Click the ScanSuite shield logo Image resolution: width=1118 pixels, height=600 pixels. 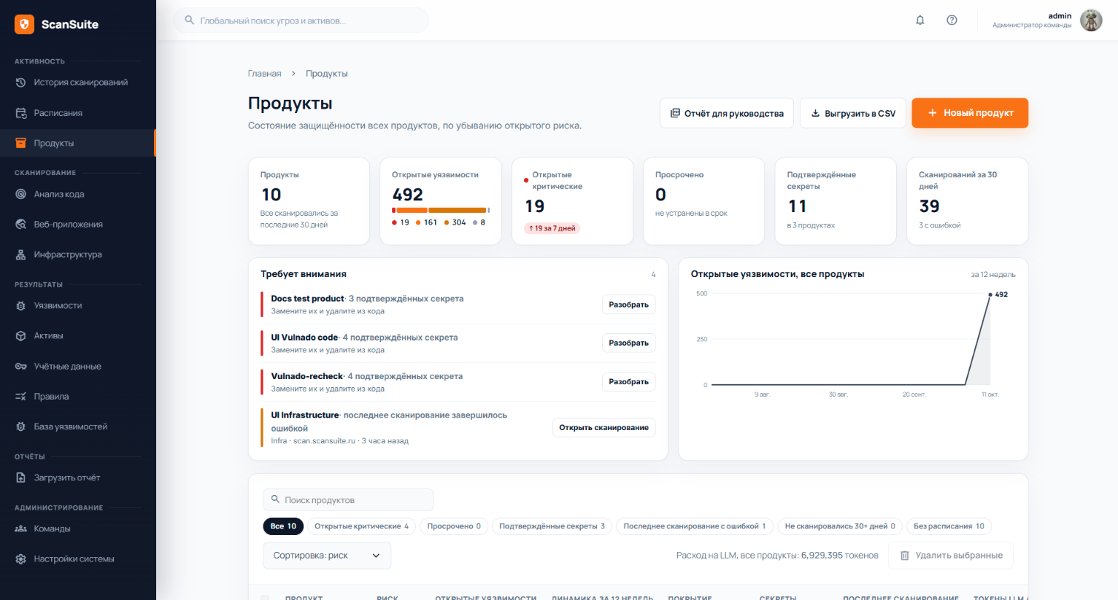(24, 24)
